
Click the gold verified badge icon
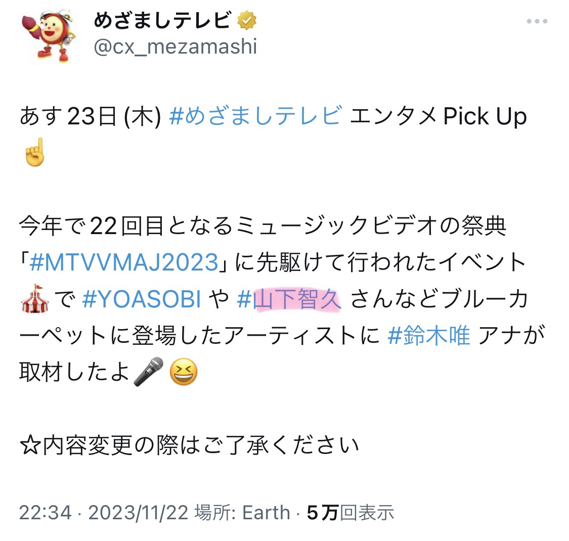[247, 20]
